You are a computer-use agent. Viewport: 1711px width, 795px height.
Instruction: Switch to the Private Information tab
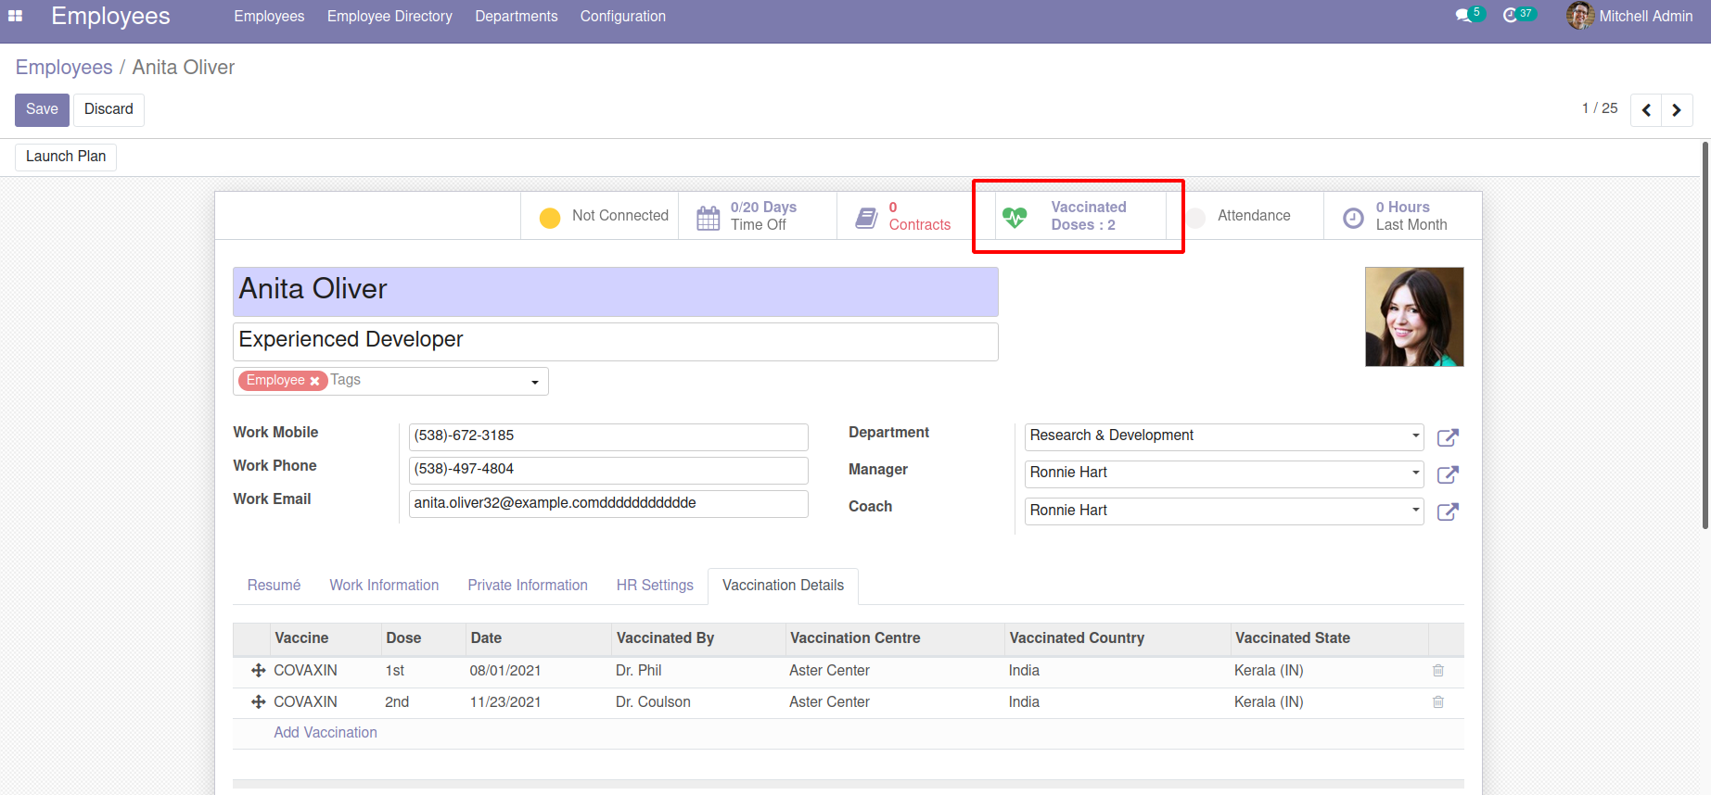[x=528, y=586]
